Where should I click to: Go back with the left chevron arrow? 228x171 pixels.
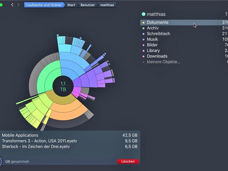coord(12,5)
